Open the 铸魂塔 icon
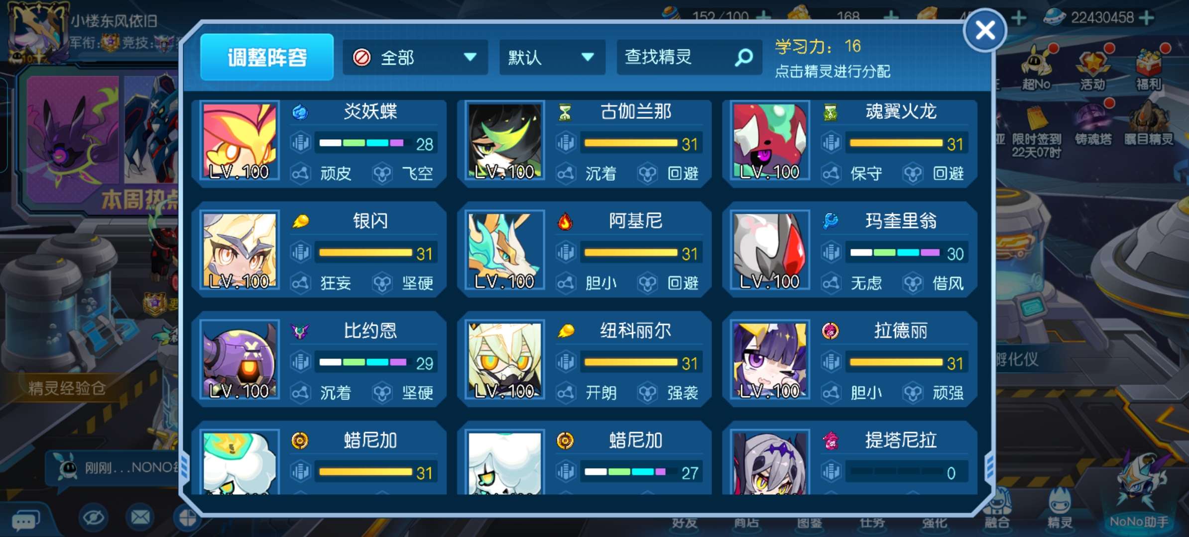Image resolution: width=1189 pixels, height=537 pixels. pos(1093,124)
